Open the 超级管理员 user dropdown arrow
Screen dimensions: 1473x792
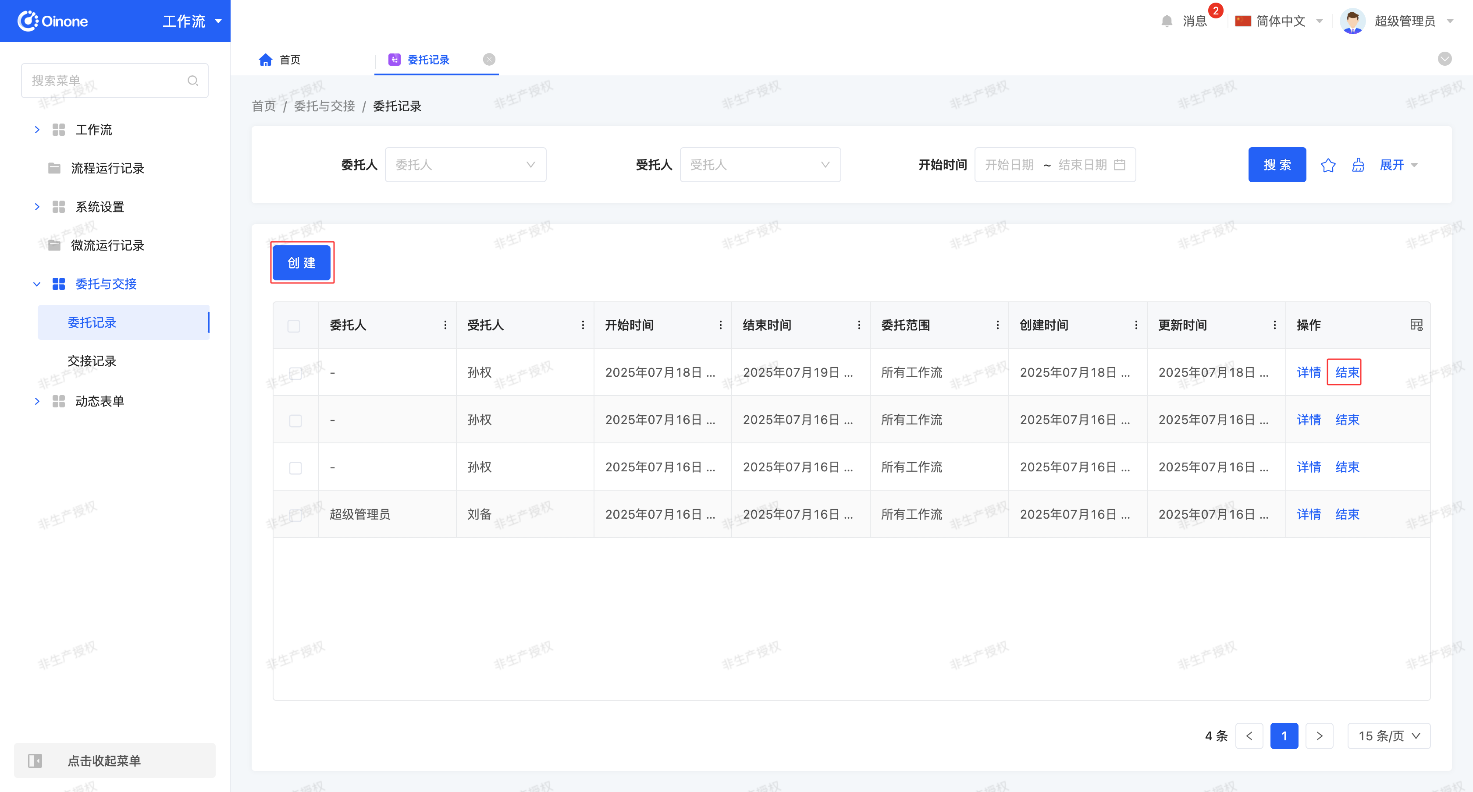[1450, 21]
